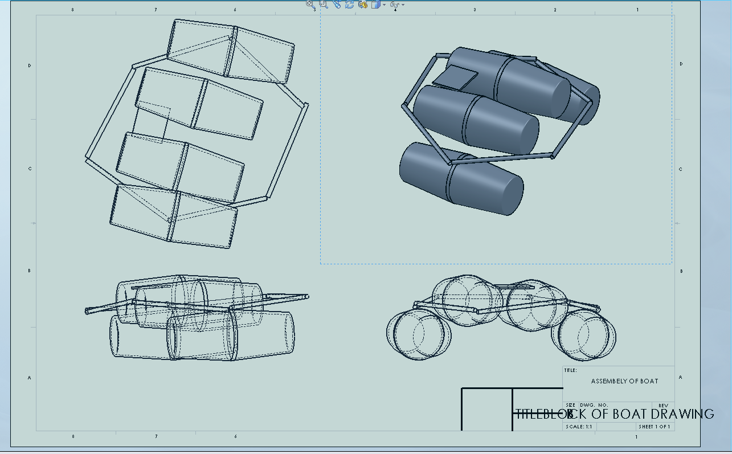Click the Previous View icon
This screenshot has width=732, height=454.
point(337,5)
